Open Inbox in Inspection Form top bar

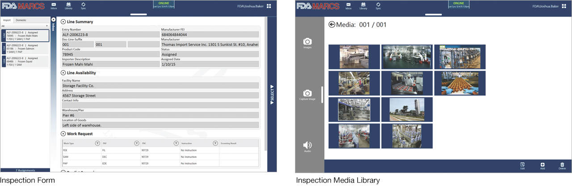pos(54,6)
